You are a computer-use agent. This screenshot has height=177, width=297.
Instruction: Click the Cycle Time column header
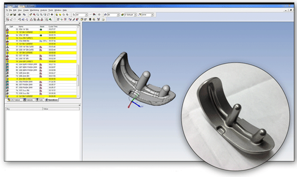point(53,27)
